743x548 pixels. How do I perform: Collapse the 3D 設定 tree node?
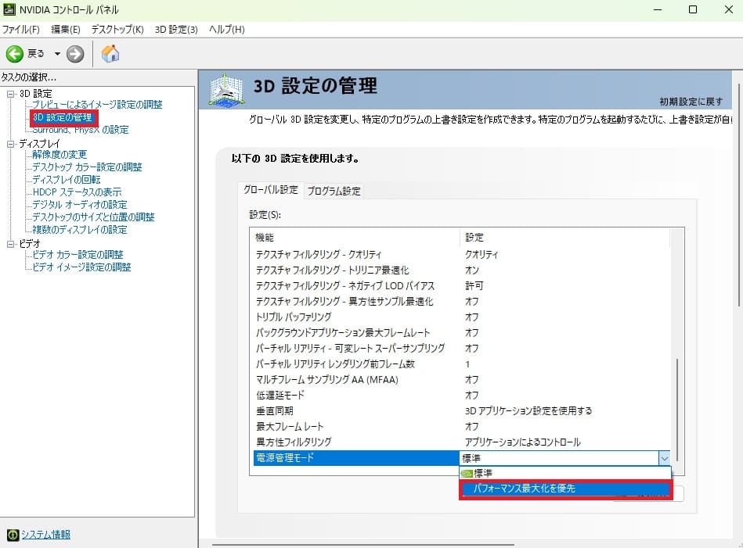coord(10,94)
